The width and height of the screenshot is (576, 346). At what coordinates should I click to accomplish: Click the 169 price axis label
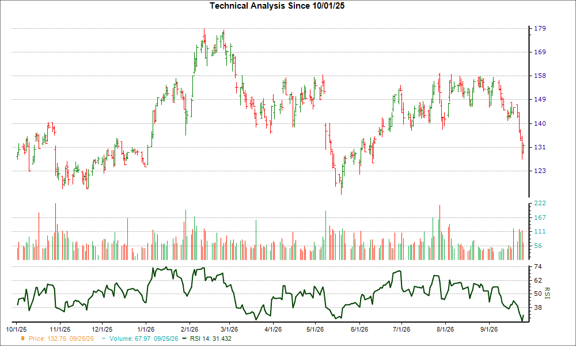click(540, 52)
